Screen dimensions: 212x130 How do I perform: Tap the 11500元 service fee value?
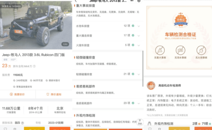[18, 75]
